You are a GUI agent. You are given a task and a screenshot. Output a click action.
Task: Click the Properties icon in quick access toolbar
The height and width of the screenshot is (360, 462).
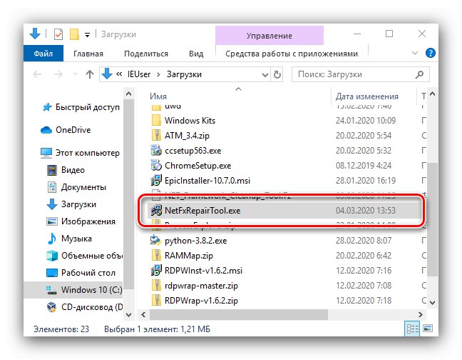pyautogui.click(x=58, y=34)
